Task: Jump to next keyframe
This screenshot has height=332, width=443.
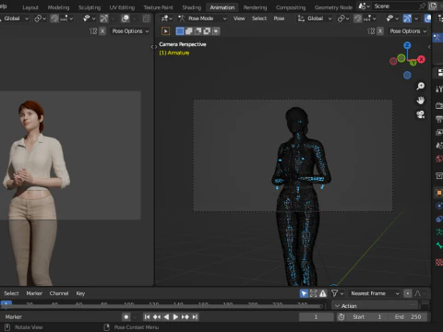Action: [x=186, y=317]
